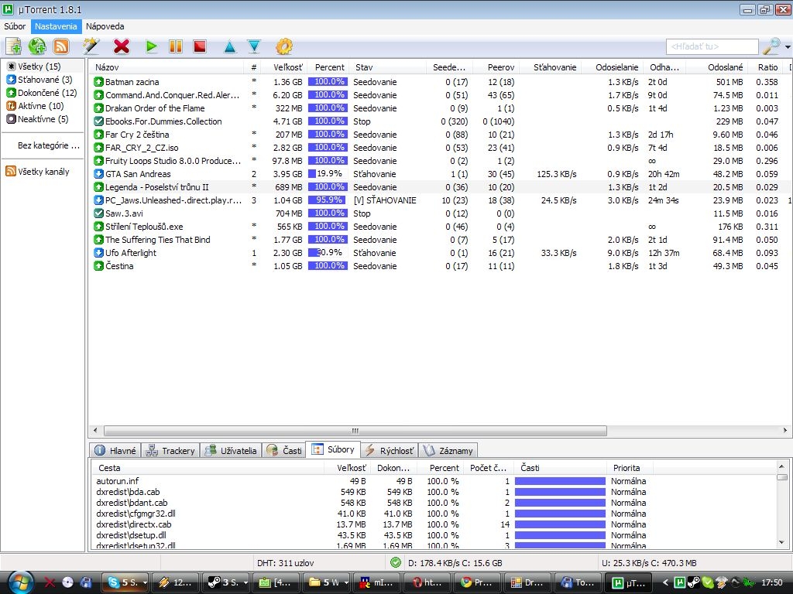The image size is (793, 594).
Task: Switch to the Hlavné tab
Action: tap(115, 451)
